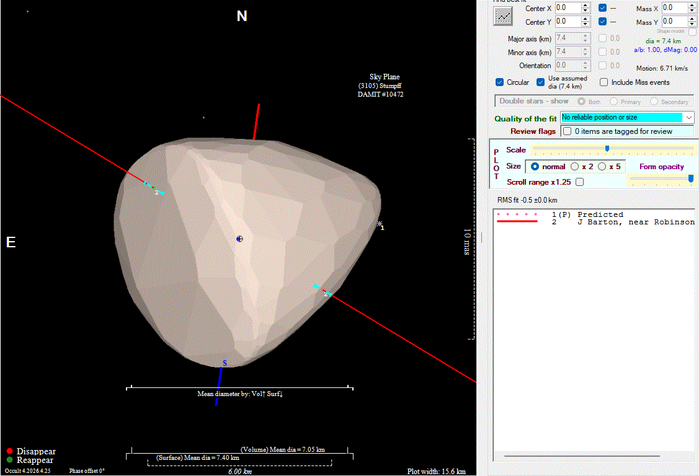The width and height of the screenshot is (699, 476).
Task: Toggle Use assumed dia (7.4 km) checkbox
Action: click(540, 82)
